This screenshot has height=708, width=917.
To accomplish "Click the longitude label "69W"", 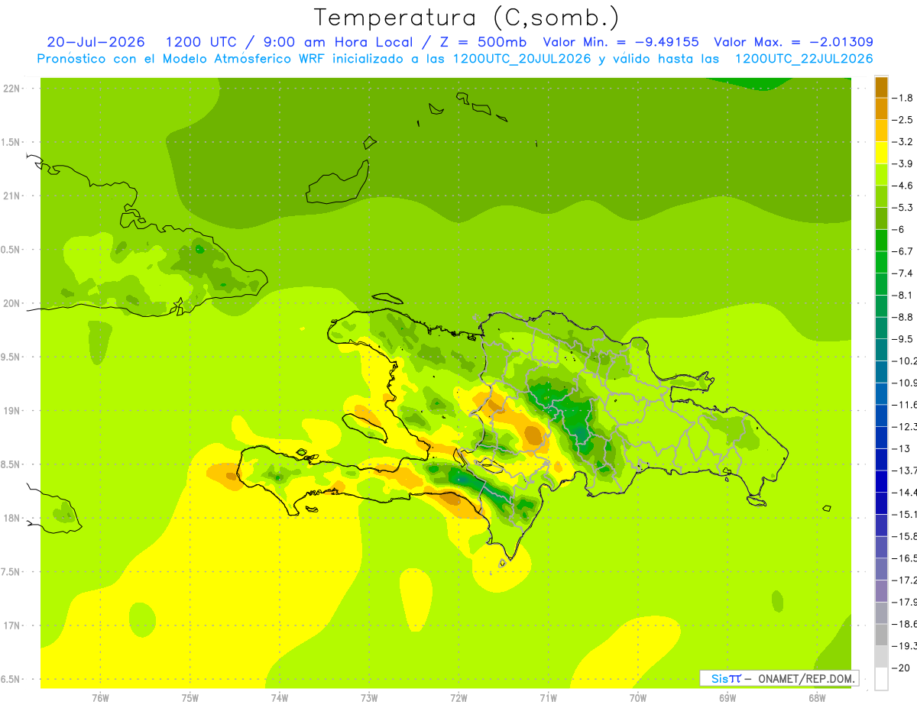I will [727, 697].
